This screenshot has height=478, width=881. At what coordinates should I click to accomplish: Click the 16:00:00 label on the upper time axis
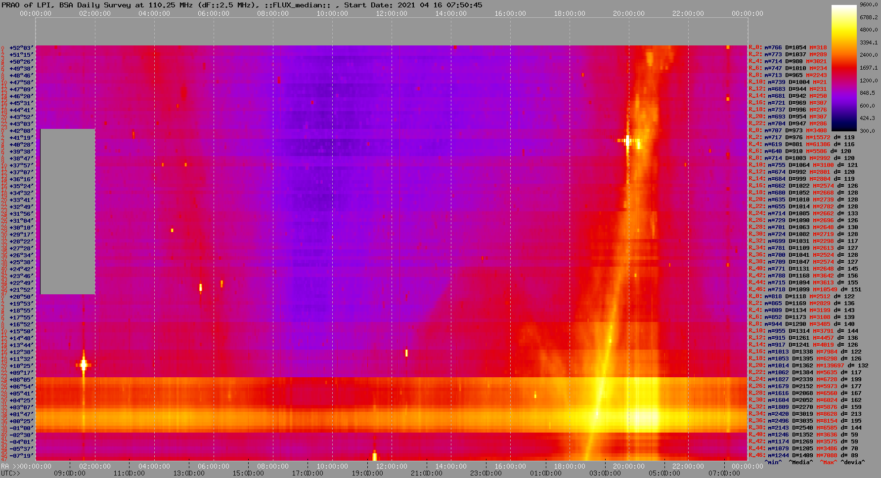point(510,13)
